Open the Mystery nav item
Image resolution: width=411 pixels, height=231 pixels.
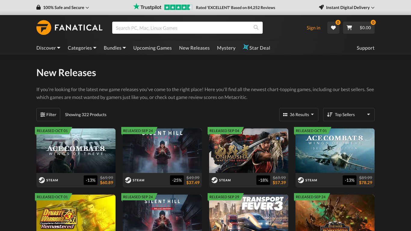point(226,48)
